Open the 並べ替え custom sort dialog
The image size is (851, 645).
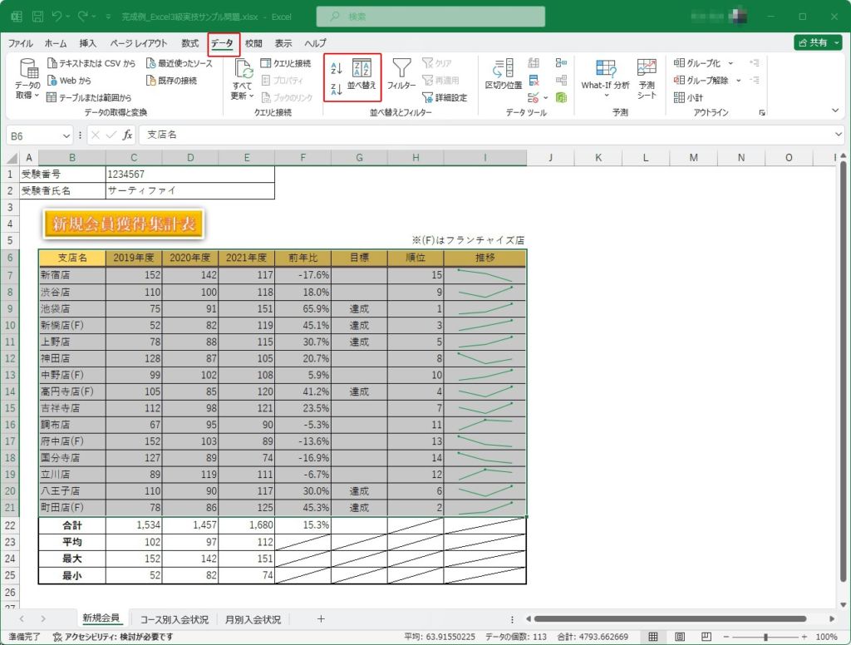click(362, 73)
